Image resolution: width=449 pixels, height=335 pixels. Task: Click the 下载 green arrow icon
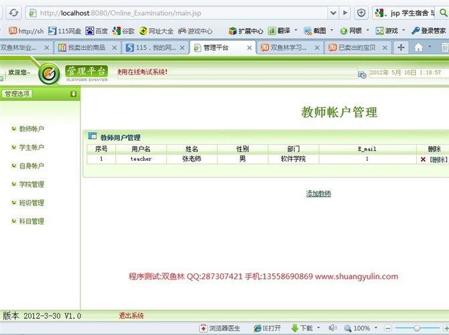tap(294, 328)
